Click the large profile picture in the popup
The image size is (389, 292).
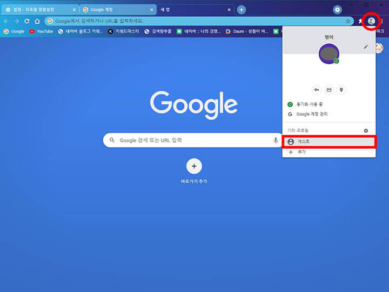point(329,54)
